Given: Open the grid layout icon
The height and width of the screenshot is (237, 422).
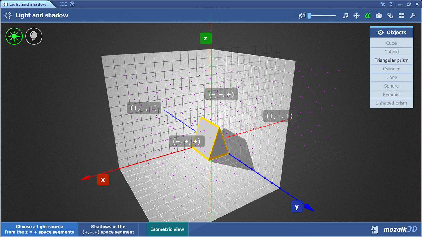Looking at the screenshot, I should pos(401,16).
